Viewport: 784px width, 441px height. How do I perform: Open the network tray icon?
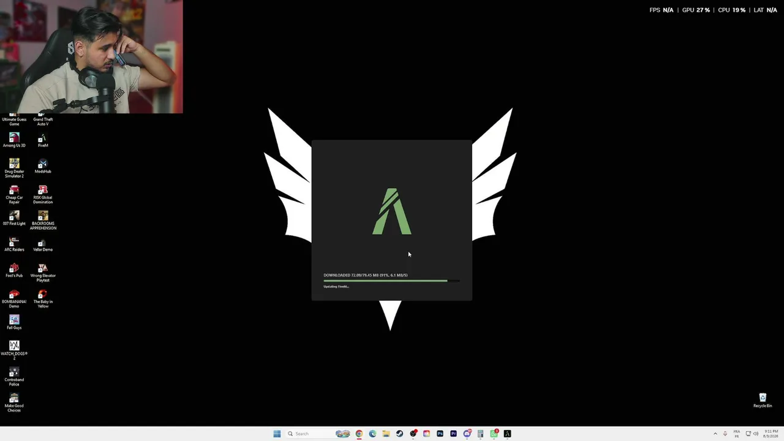748,434
